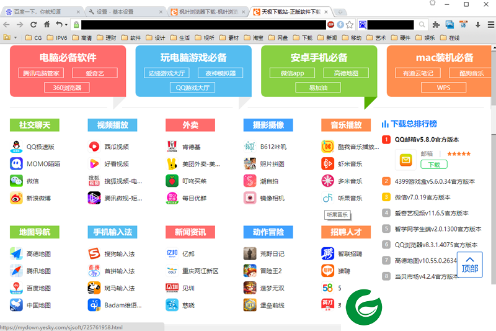Click the browser forward arrow

[x=20, y=24]
